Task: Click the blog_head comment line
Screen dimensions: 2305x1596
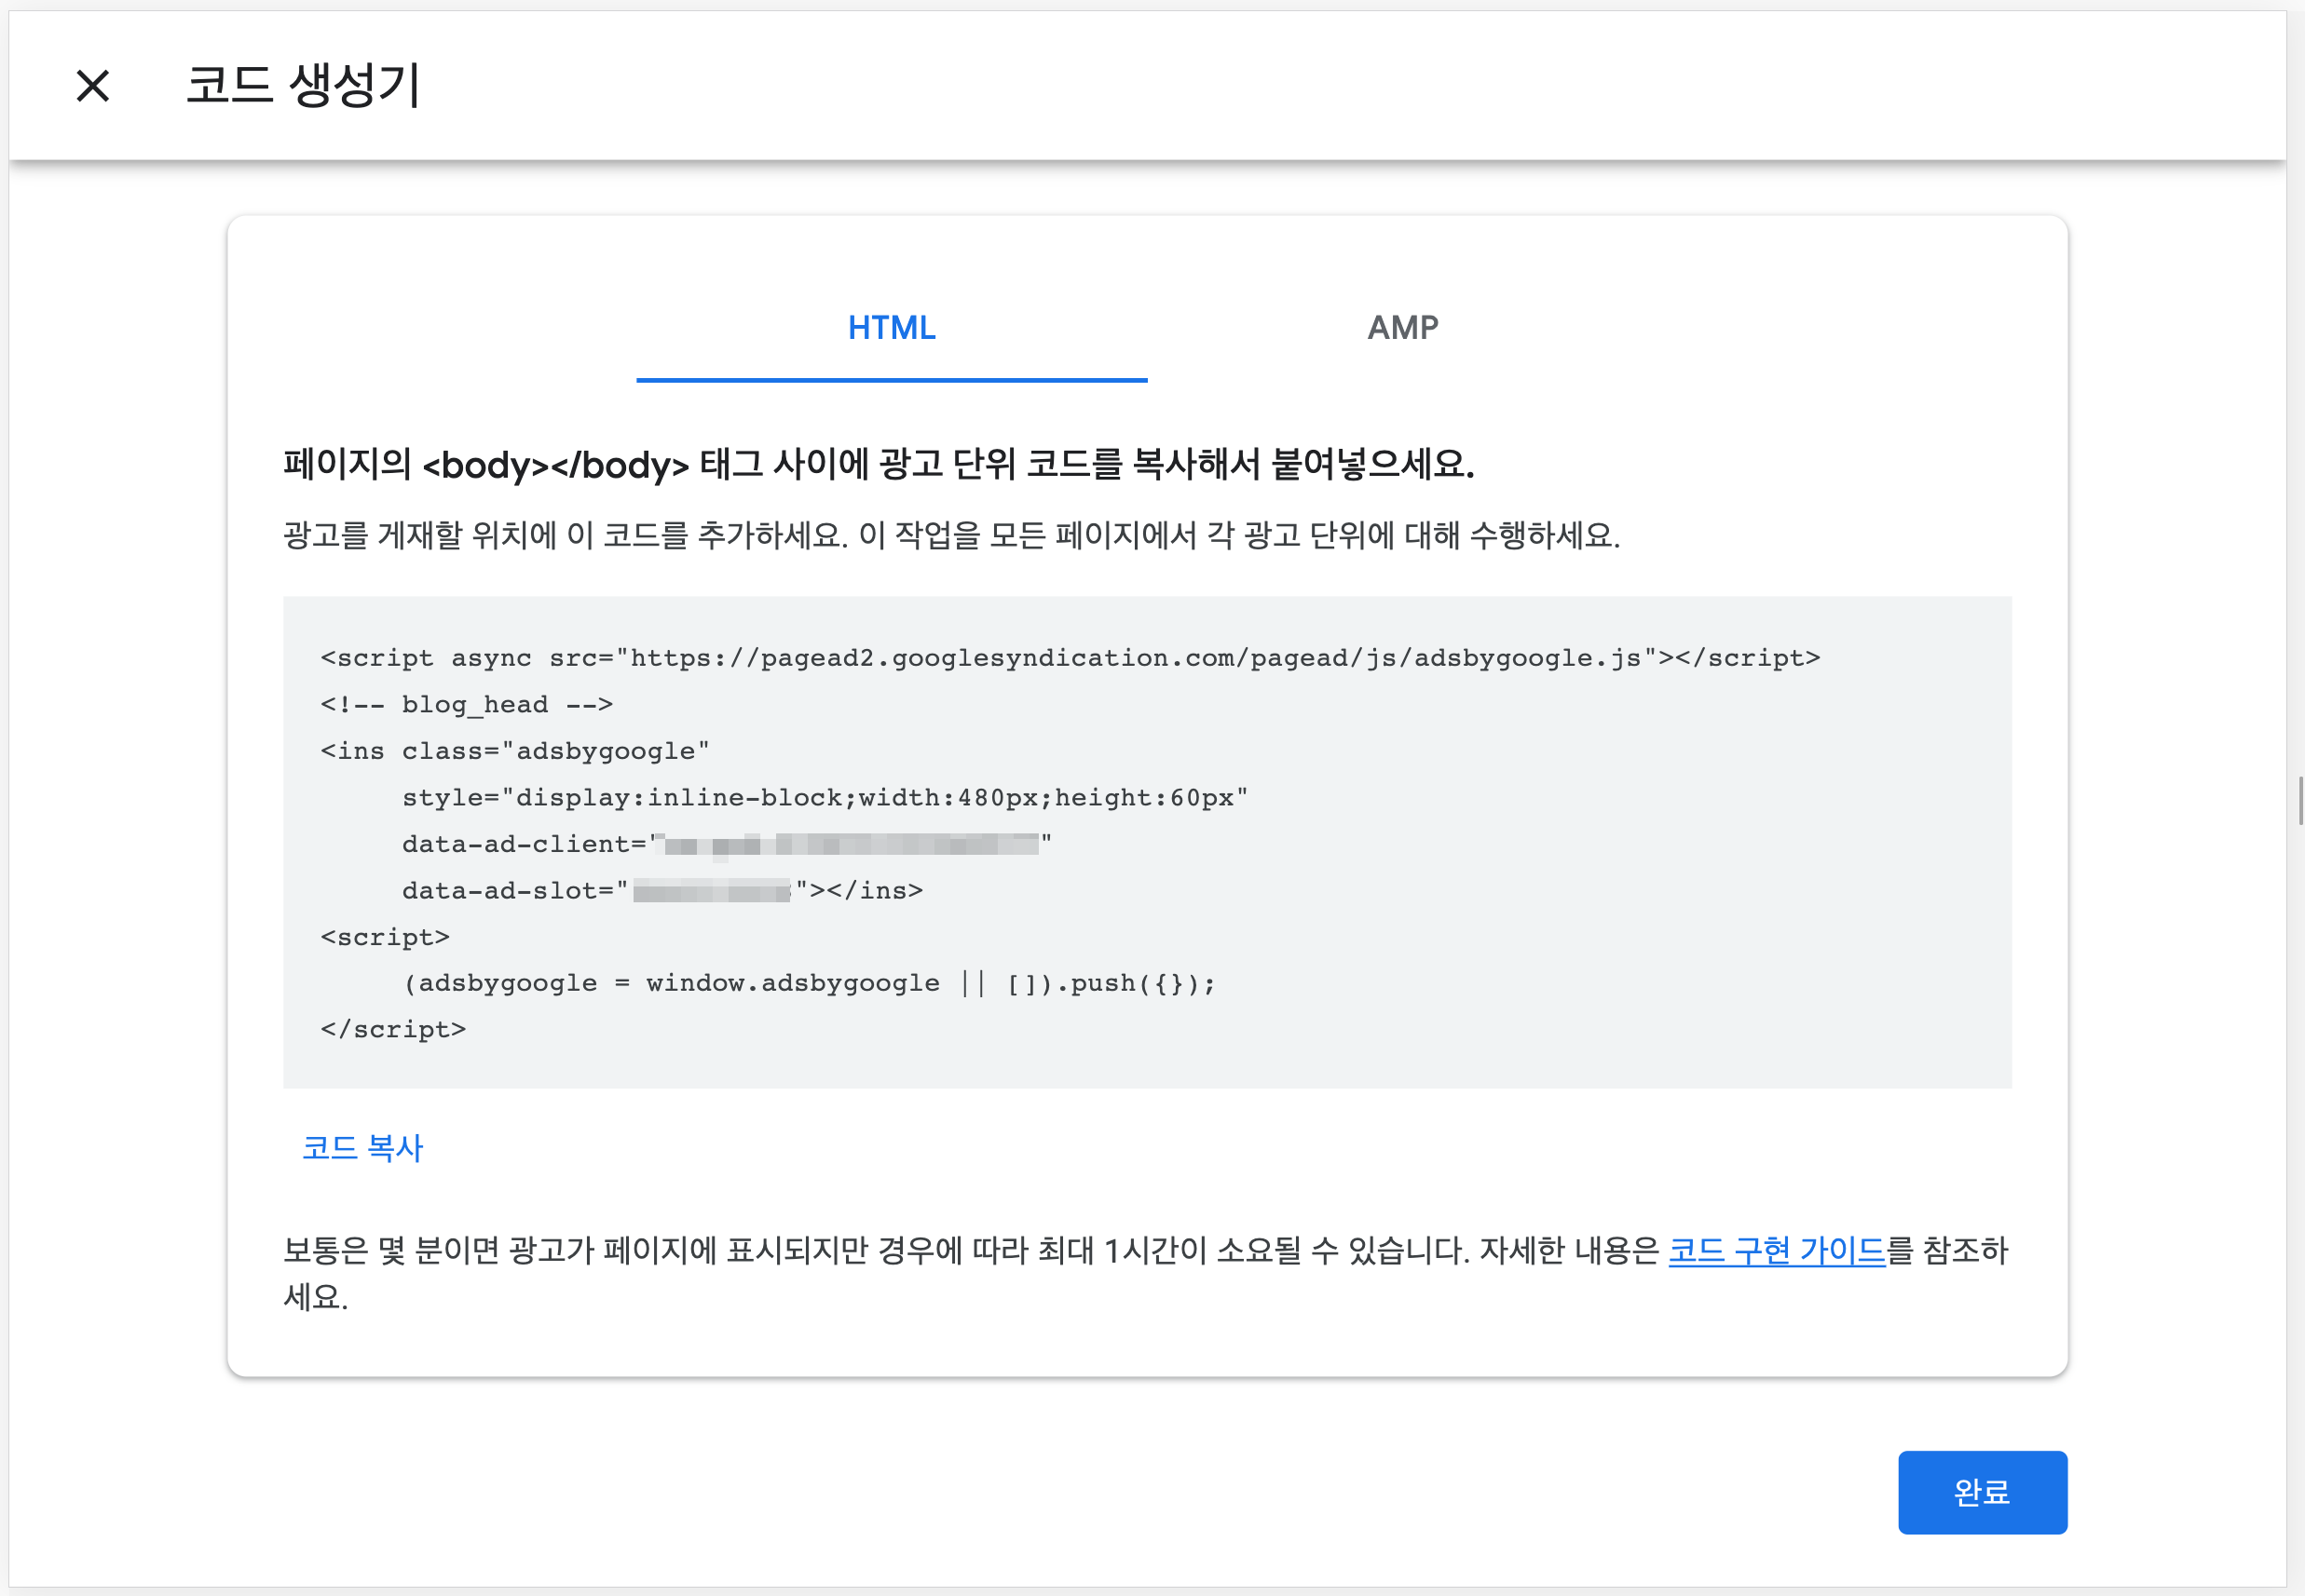Action: (466, 704)
